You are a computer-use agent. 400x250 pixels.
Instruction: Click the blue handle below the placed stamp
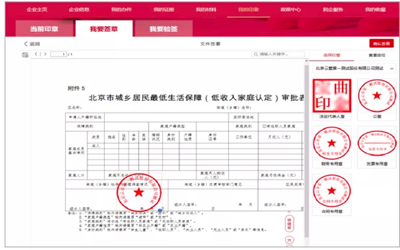point(159,210)
